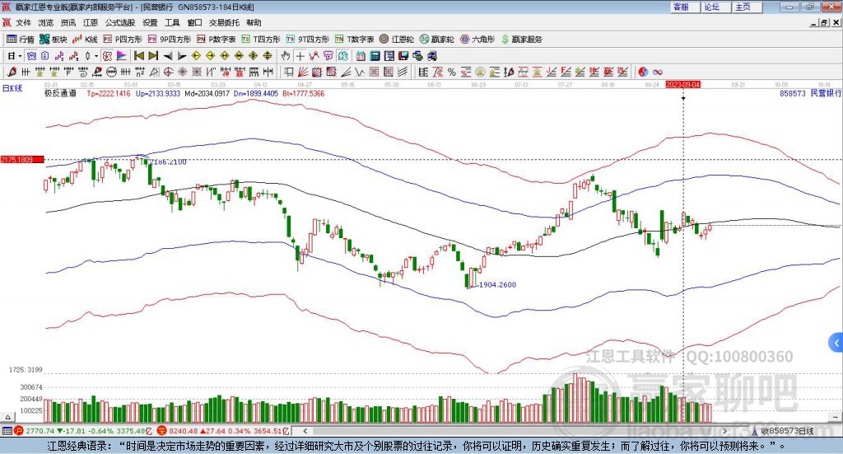Click the 8240.48 index value in the status bar
Viewport: 843px width, 454px height.
184,431
